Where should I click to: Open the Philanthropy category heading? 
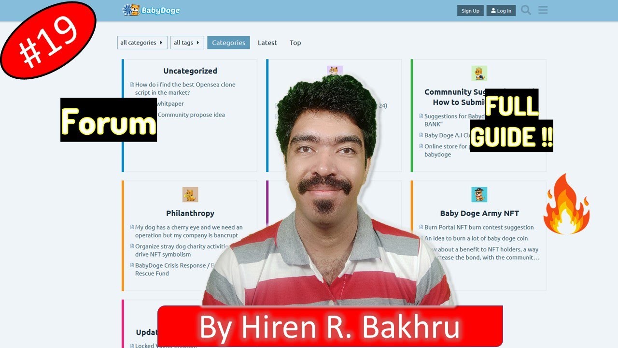190,213
